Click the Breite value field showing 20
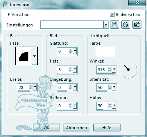This screenshot has width=147, height=137. pyautogui.click(x=23, y=87)
